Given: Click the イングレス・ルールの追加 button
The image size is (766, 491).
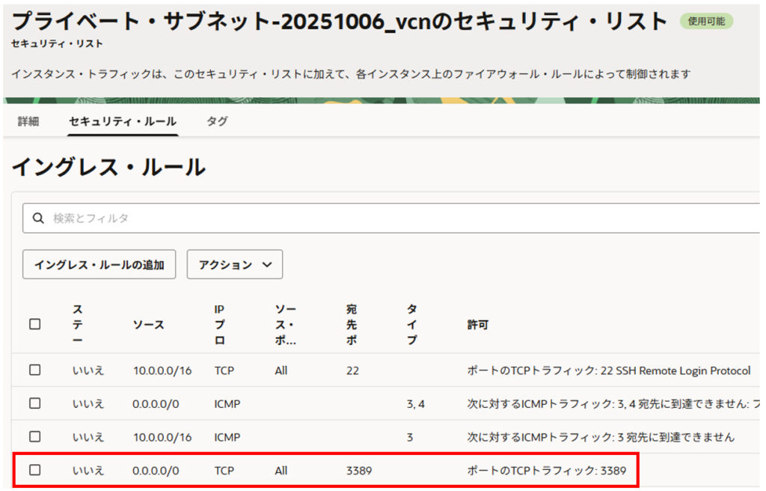Looking at the screenshot, I should pos(99,264).
